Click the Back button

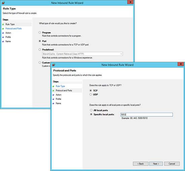coord(141,164)
